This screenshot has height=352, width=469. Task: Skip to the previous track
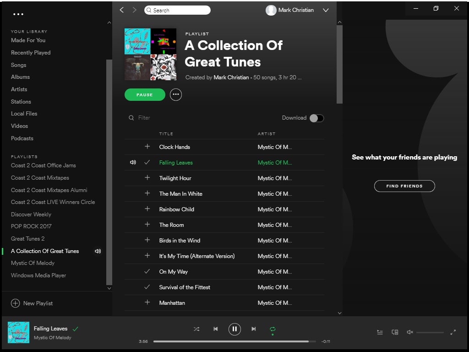[216, 329]
